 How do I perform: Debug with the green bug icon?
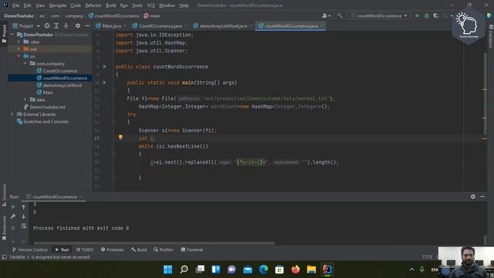(427, 15)
